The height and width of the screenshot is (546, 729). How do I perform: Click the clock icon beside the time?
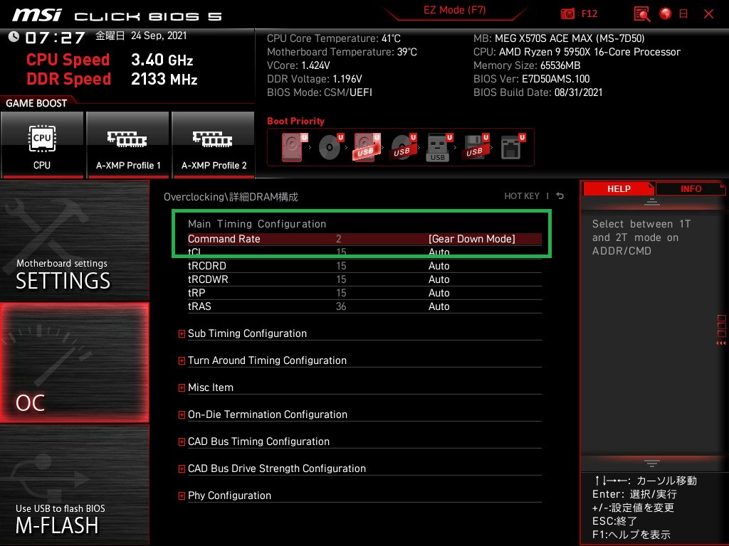(x=14, y=36)
